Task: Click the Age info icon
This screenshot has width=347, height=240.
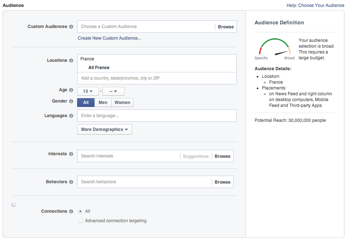Action: [71, 90]
